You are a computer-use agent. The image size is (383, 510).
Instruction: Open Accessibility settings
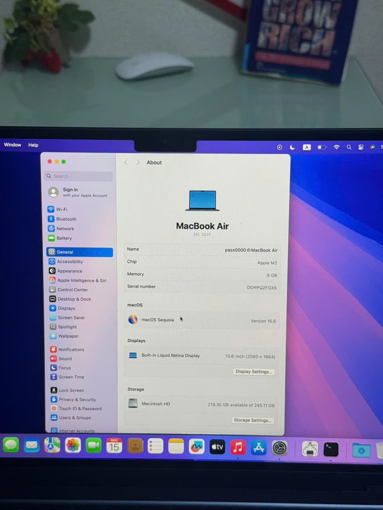pos(70,262)
